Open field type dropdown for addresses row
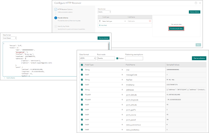Image resolution: width=209 pixels, height=133 pixels. coord(104,90)
